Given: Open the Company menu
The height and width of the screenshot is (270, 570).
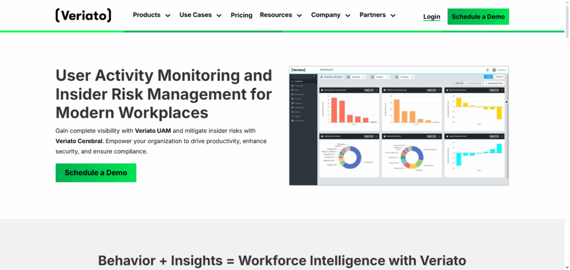Looking at the screenshot, I should (x=326, y=15).
